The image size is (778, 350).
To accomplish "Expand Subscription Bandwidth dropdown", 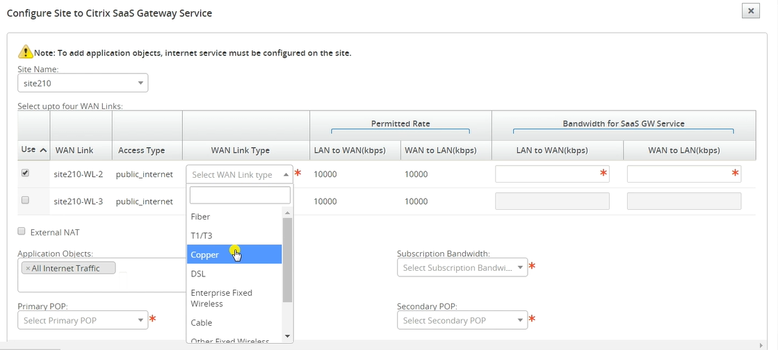I will (462, 267).
